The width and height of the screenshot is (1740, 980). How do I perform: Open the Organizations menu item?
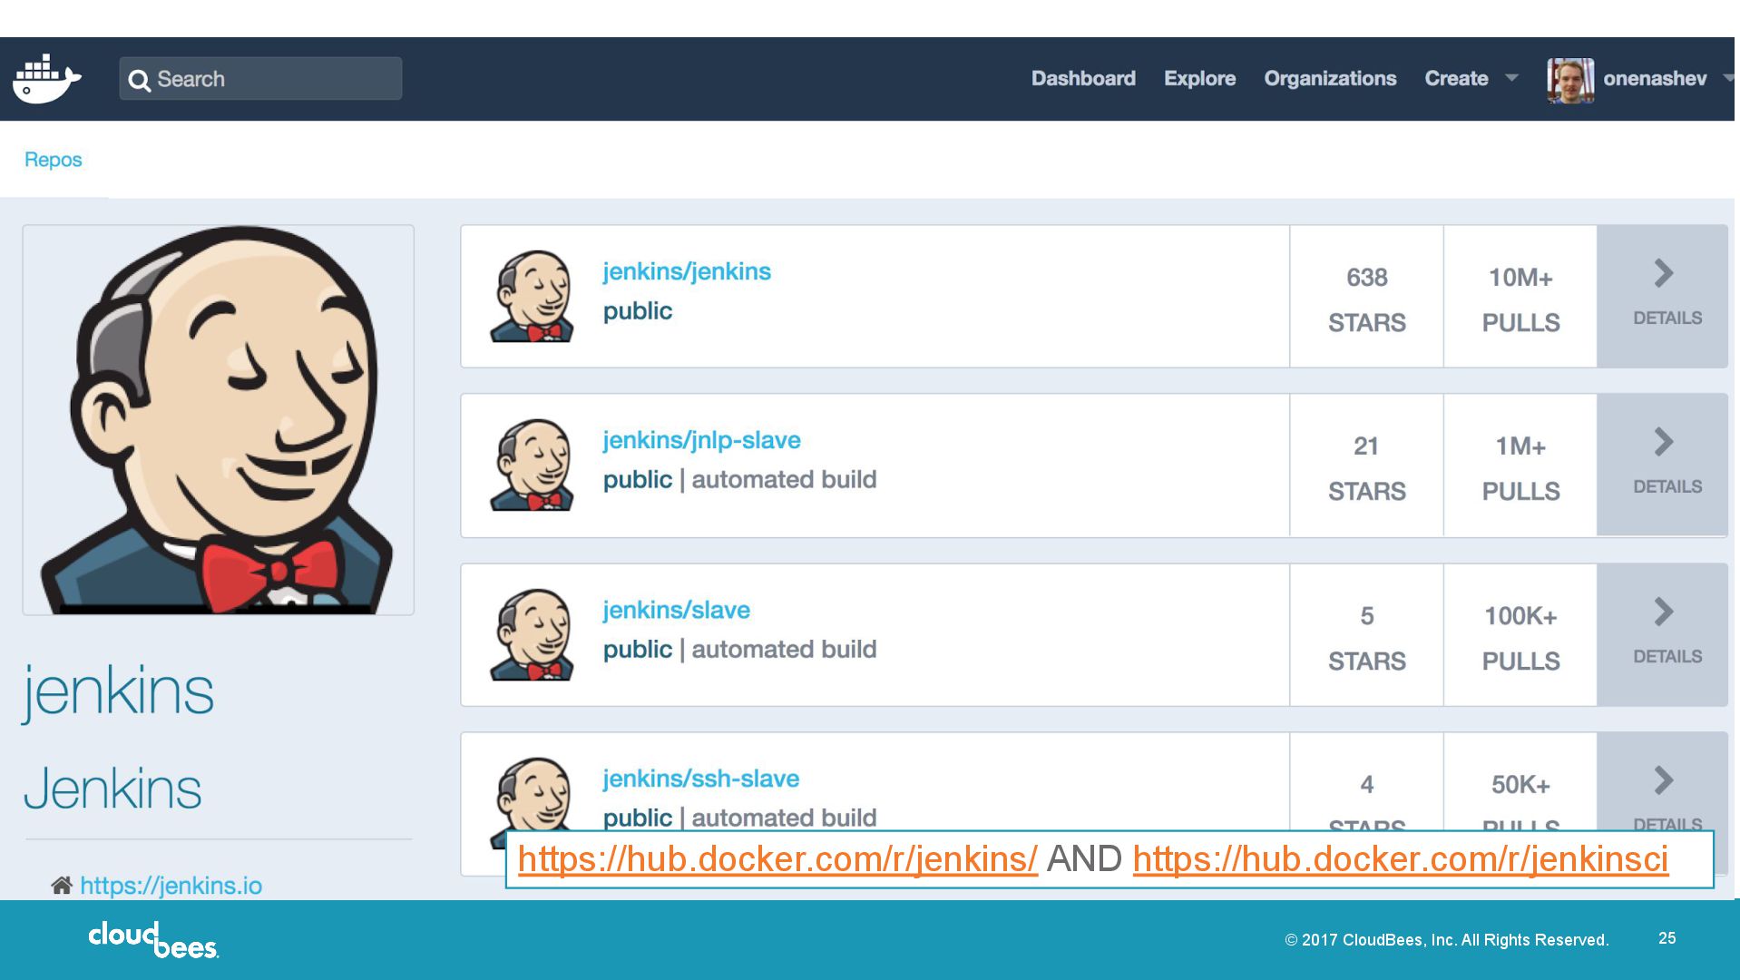[x=1330, y=79]
